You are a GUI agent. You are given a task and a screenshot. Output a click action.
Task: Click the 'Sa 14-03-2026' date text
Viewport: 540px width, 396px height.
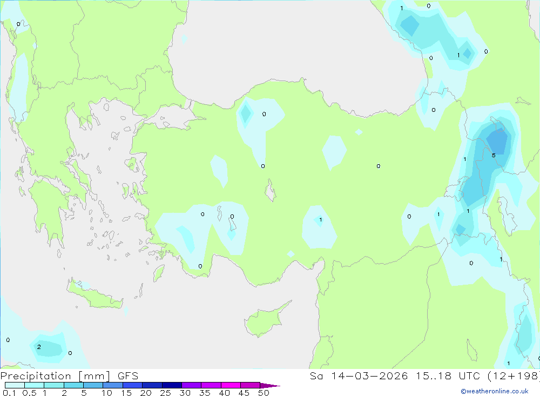(x=359, y=376)
